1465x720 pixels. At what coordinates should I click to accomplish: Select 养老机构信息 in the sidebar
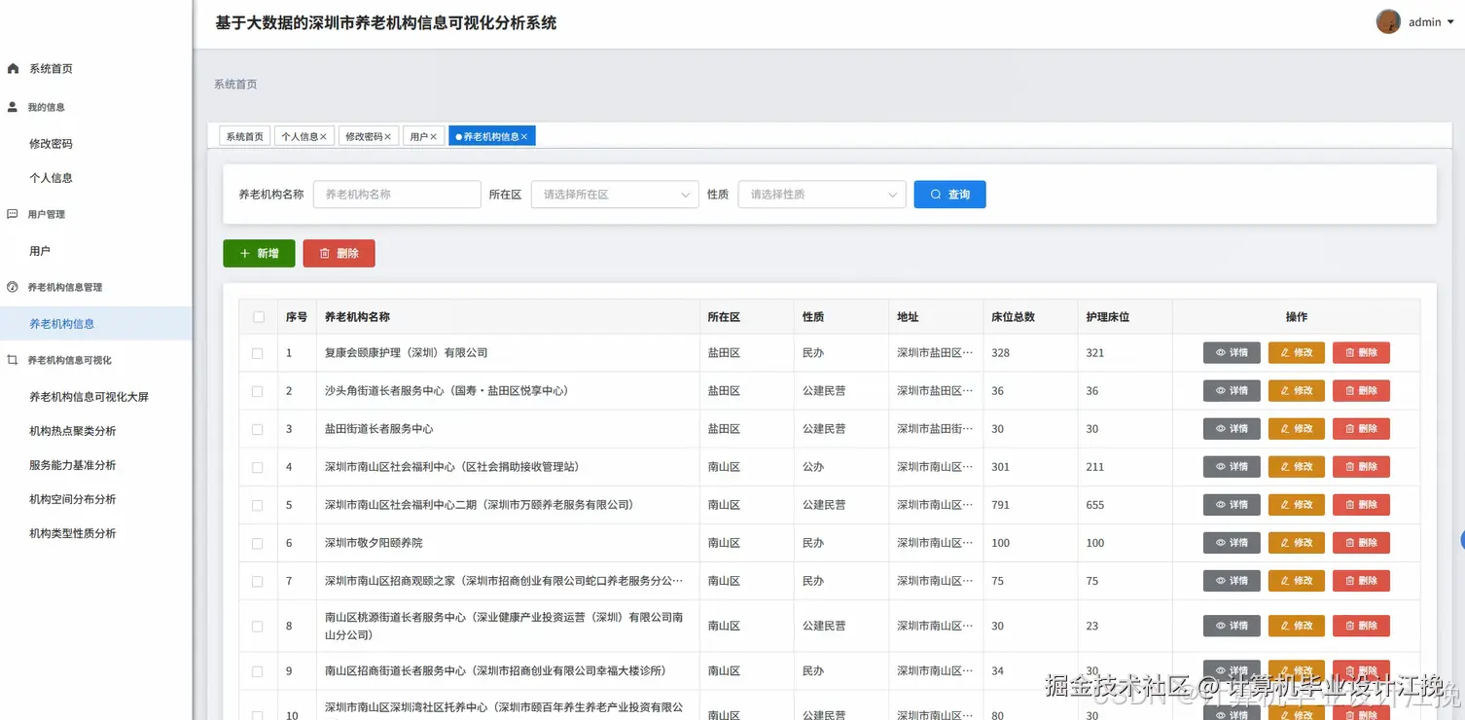coord(95,324)
